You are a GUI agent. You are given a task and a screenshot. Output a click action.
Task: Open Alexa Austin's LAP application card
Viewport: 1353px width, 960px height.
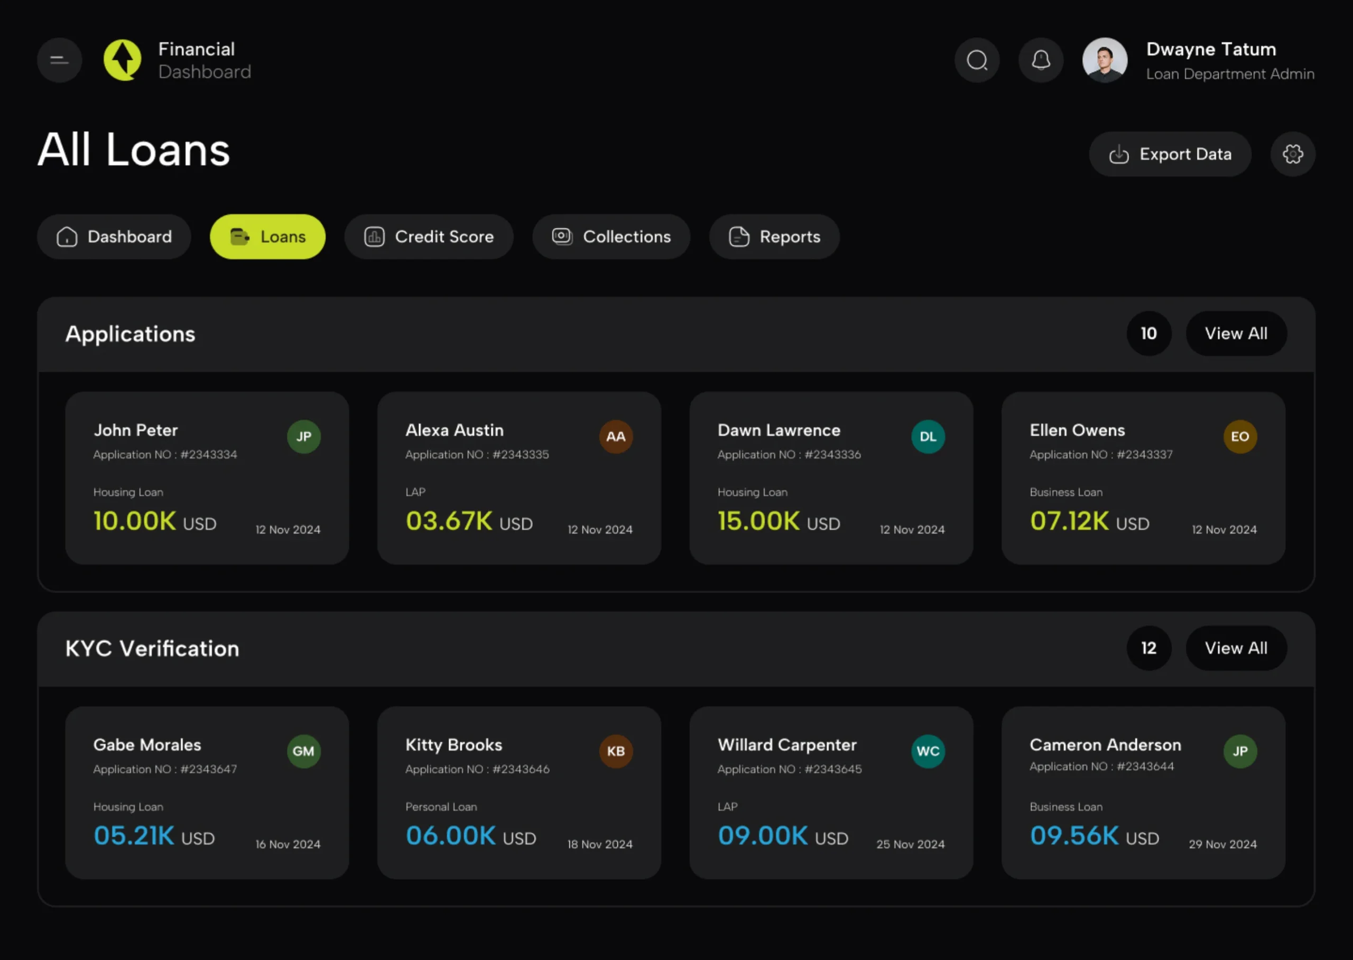tap(518, 478)
